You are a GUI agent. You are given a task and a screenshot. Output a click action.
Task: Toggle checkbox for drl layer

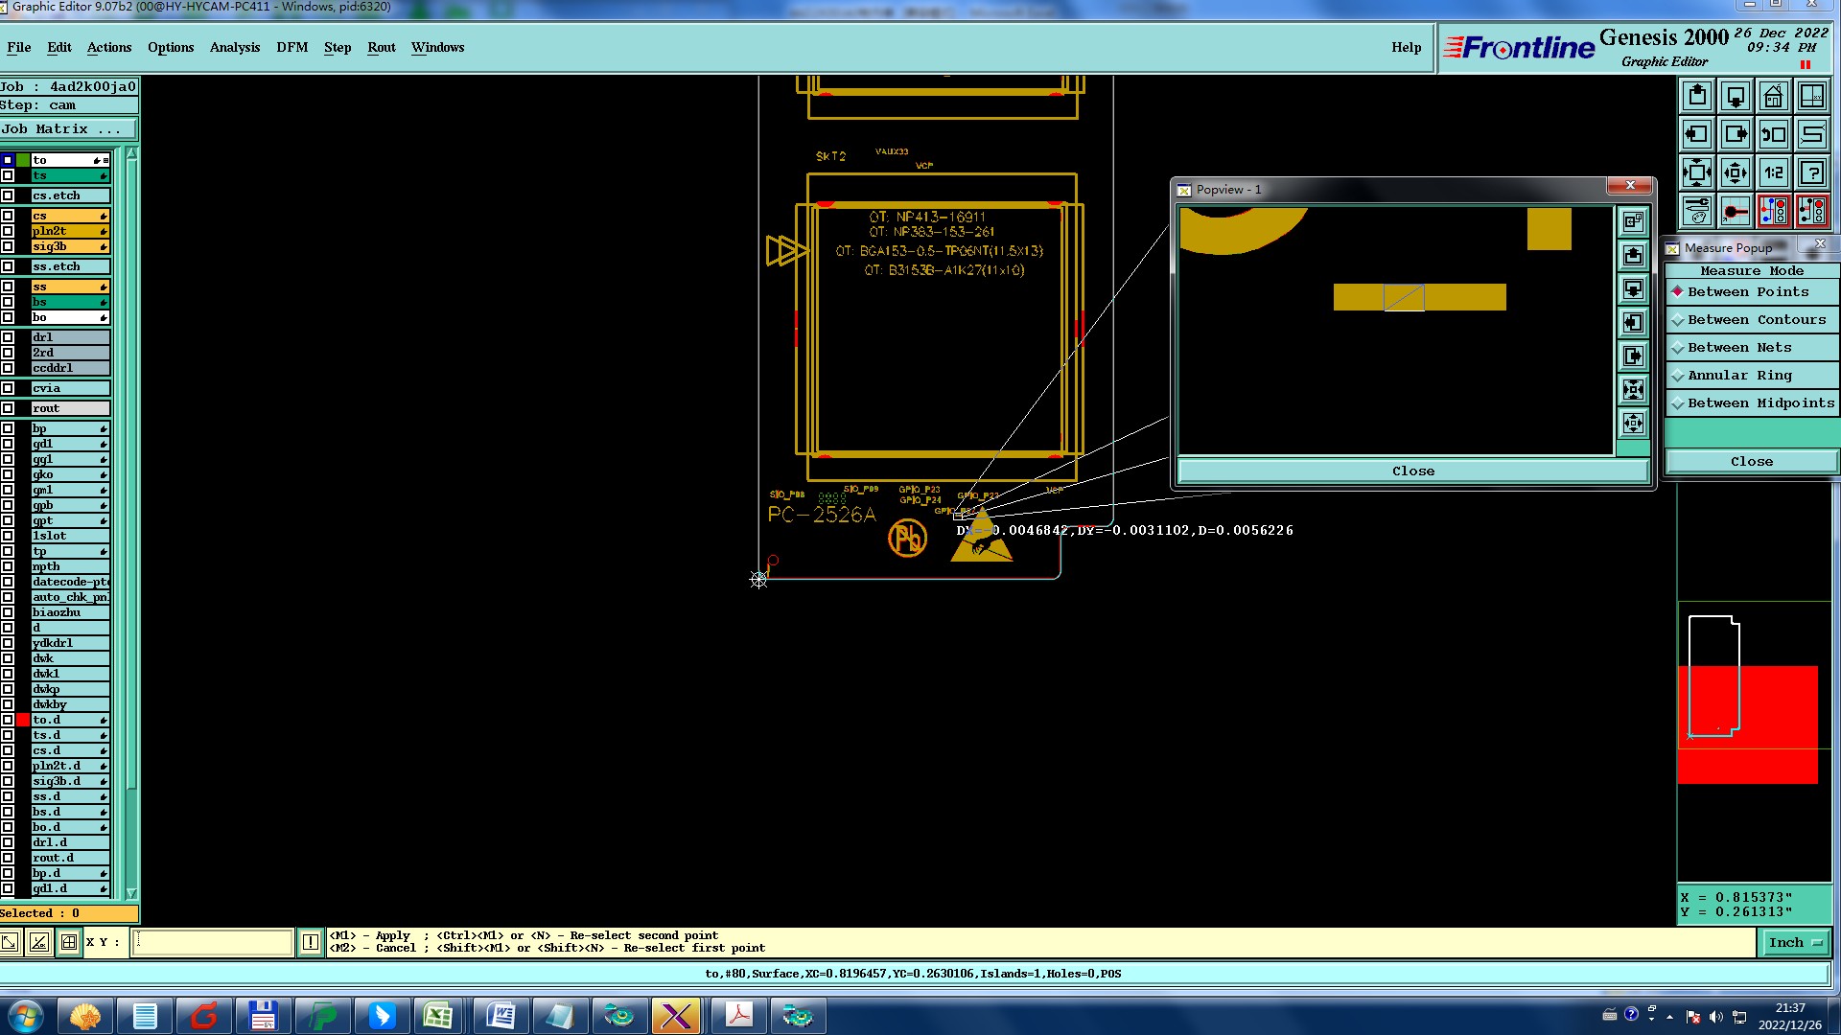pos(8,337)
